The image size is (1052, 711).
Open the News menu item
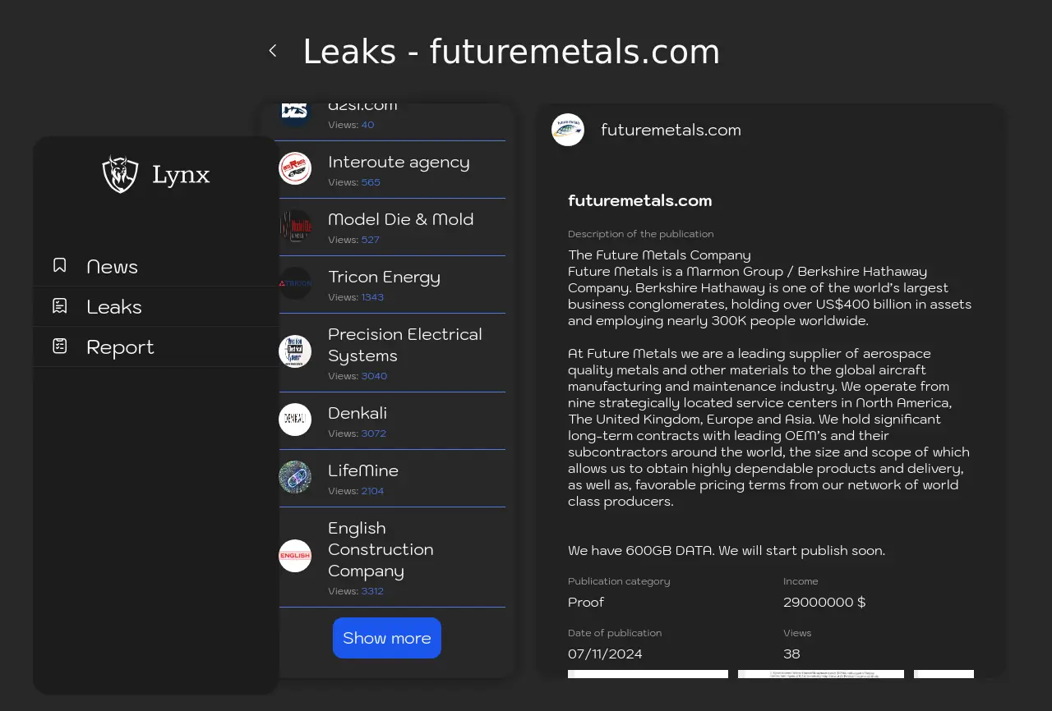pyautogui.click(x=112, y=267)
